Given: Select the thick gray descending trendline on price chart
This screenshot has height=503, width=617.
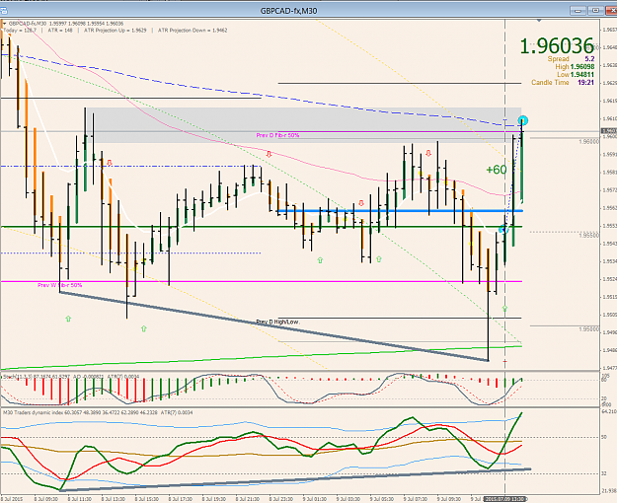Looking at the screenshot, I should click(x=273, y=326).
